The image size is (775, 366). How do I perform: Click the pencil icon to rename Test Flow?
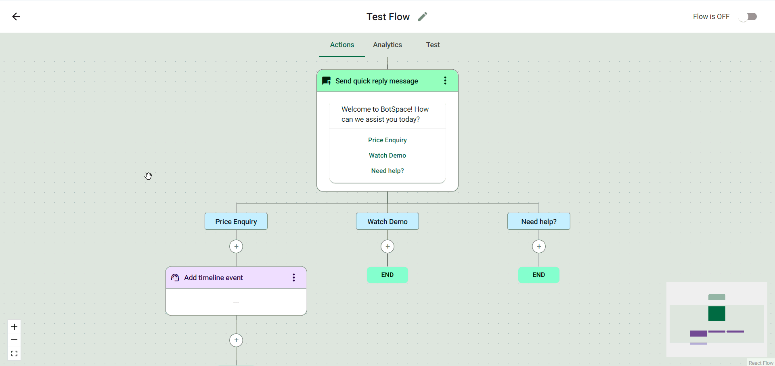click(x=422, y=17)
